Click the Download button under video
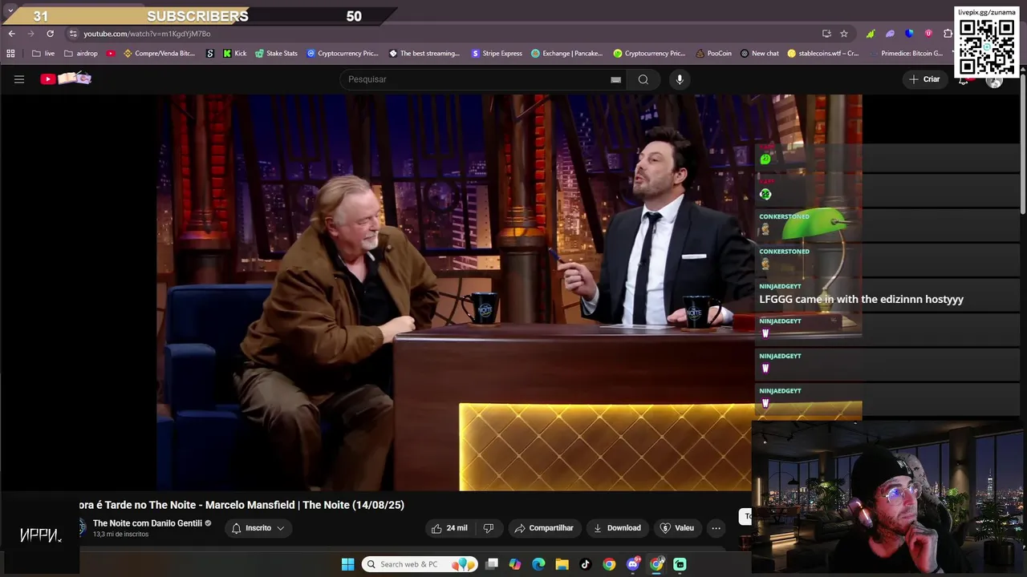Screen dimensions: 1027x577 (x=617, y=528)
